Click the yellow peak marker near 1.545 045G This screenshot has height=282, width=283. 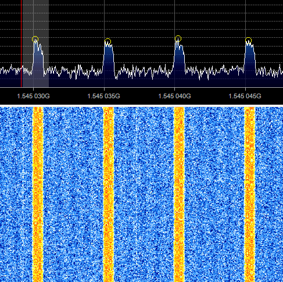tap(248, 41)
